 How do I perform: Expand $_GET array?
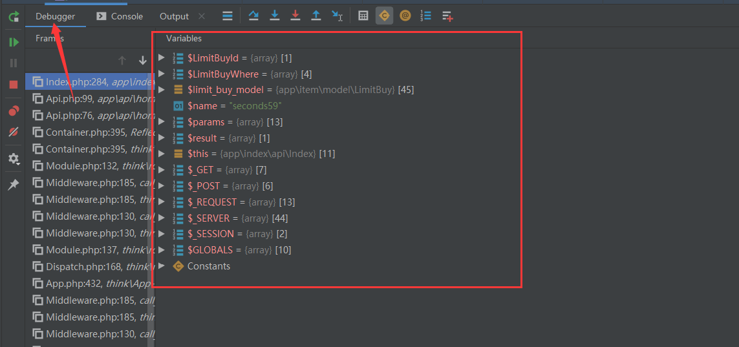pos(162,169)
